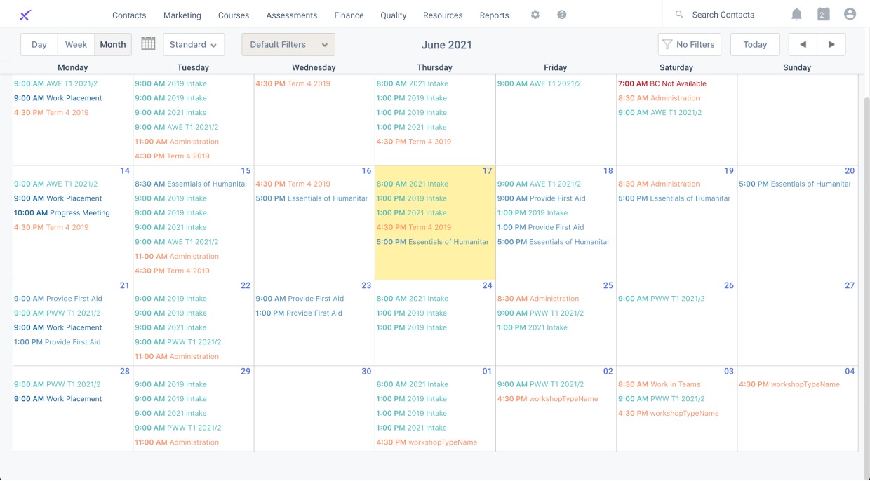Viewport: 870px width, 481px height.
Task: Expand the Default Filters dropdown
Action: point(288,43)
